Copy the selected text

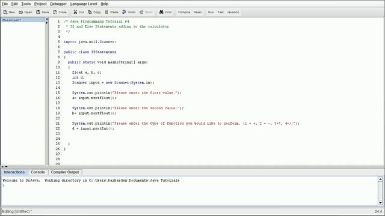tap(94, 12)
